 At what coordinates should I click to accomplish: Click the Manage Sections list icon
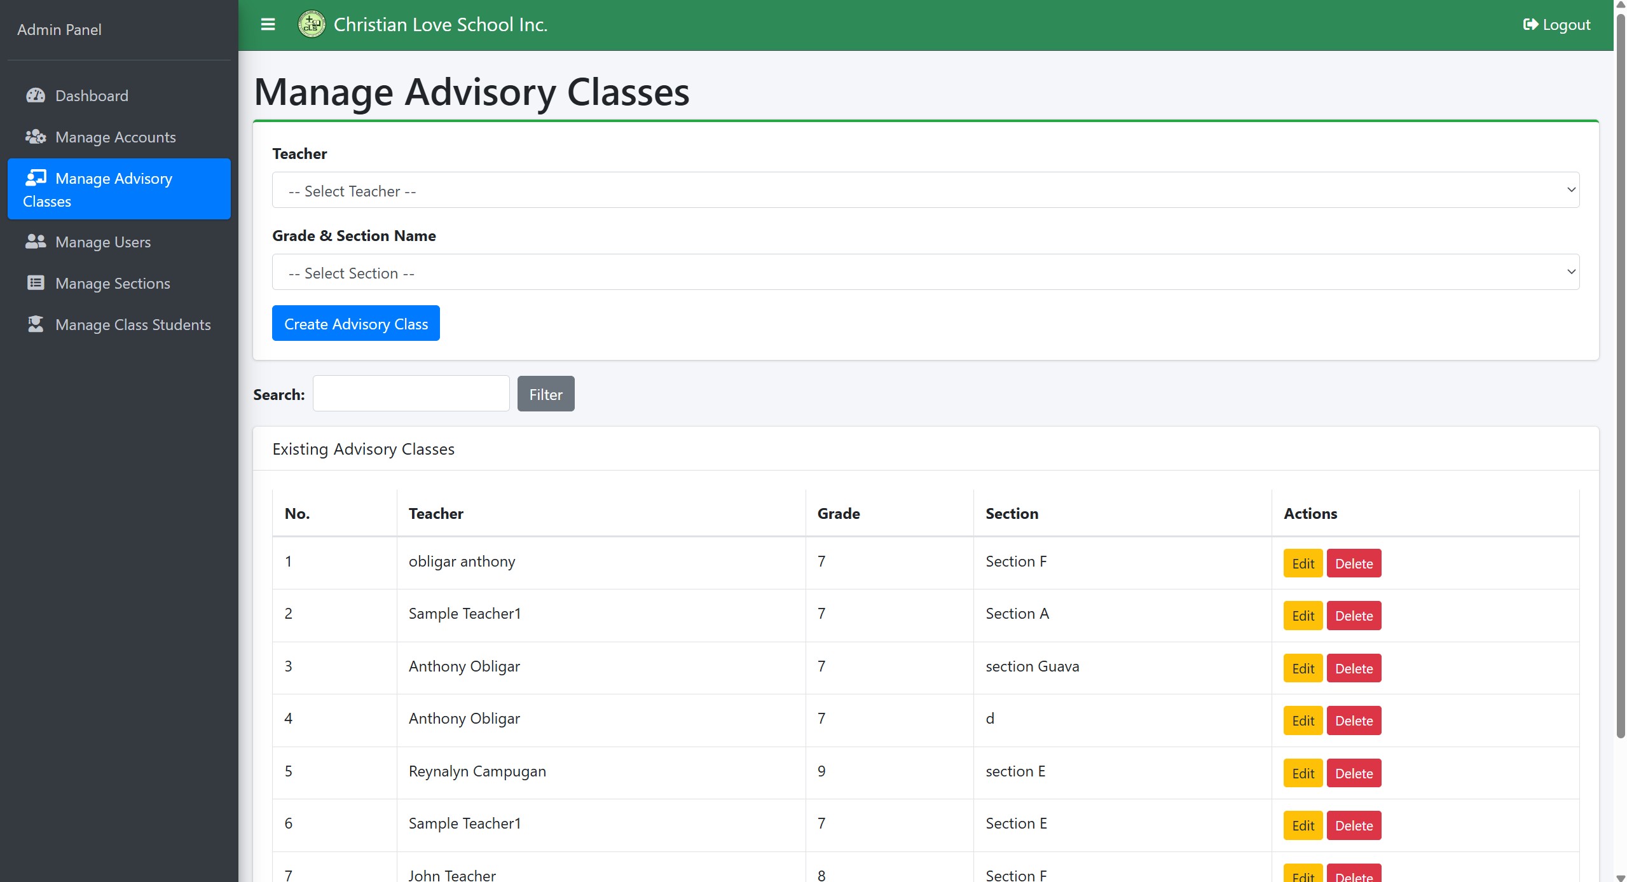tap(36, 283)
